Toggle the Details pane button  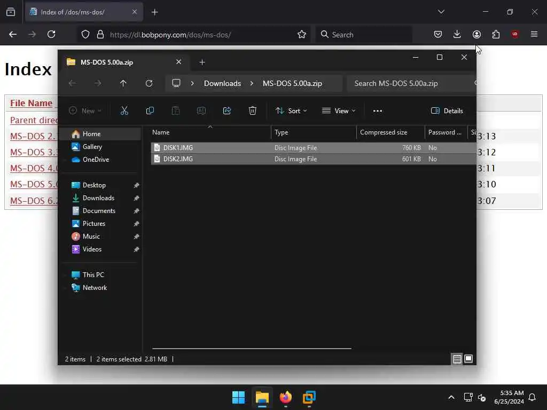tap(447, 111)
